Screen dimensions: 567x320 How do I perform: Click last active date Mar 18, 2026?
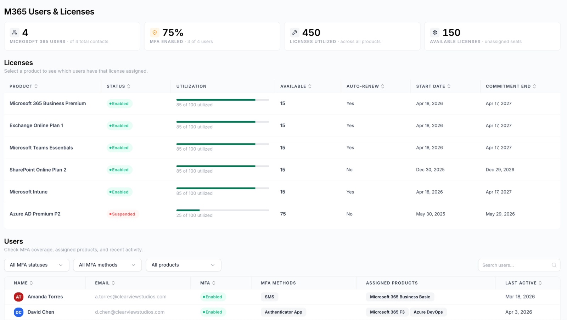click(520, 297)
